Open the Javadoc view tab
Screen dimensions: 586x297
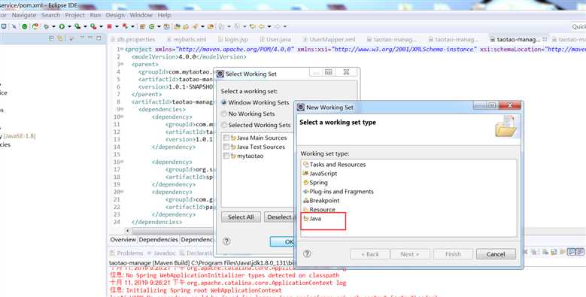pyautogui.click(x=162, y=253)
